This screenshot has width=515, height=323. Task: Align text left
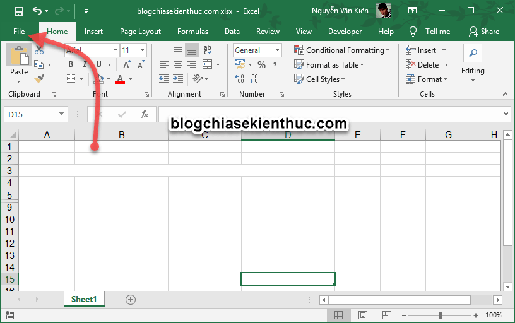tap(164, 64)
